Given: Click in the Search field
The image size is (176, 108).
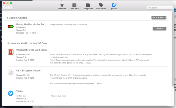Looking at the screenshot, I should click(x=160, y=8).
